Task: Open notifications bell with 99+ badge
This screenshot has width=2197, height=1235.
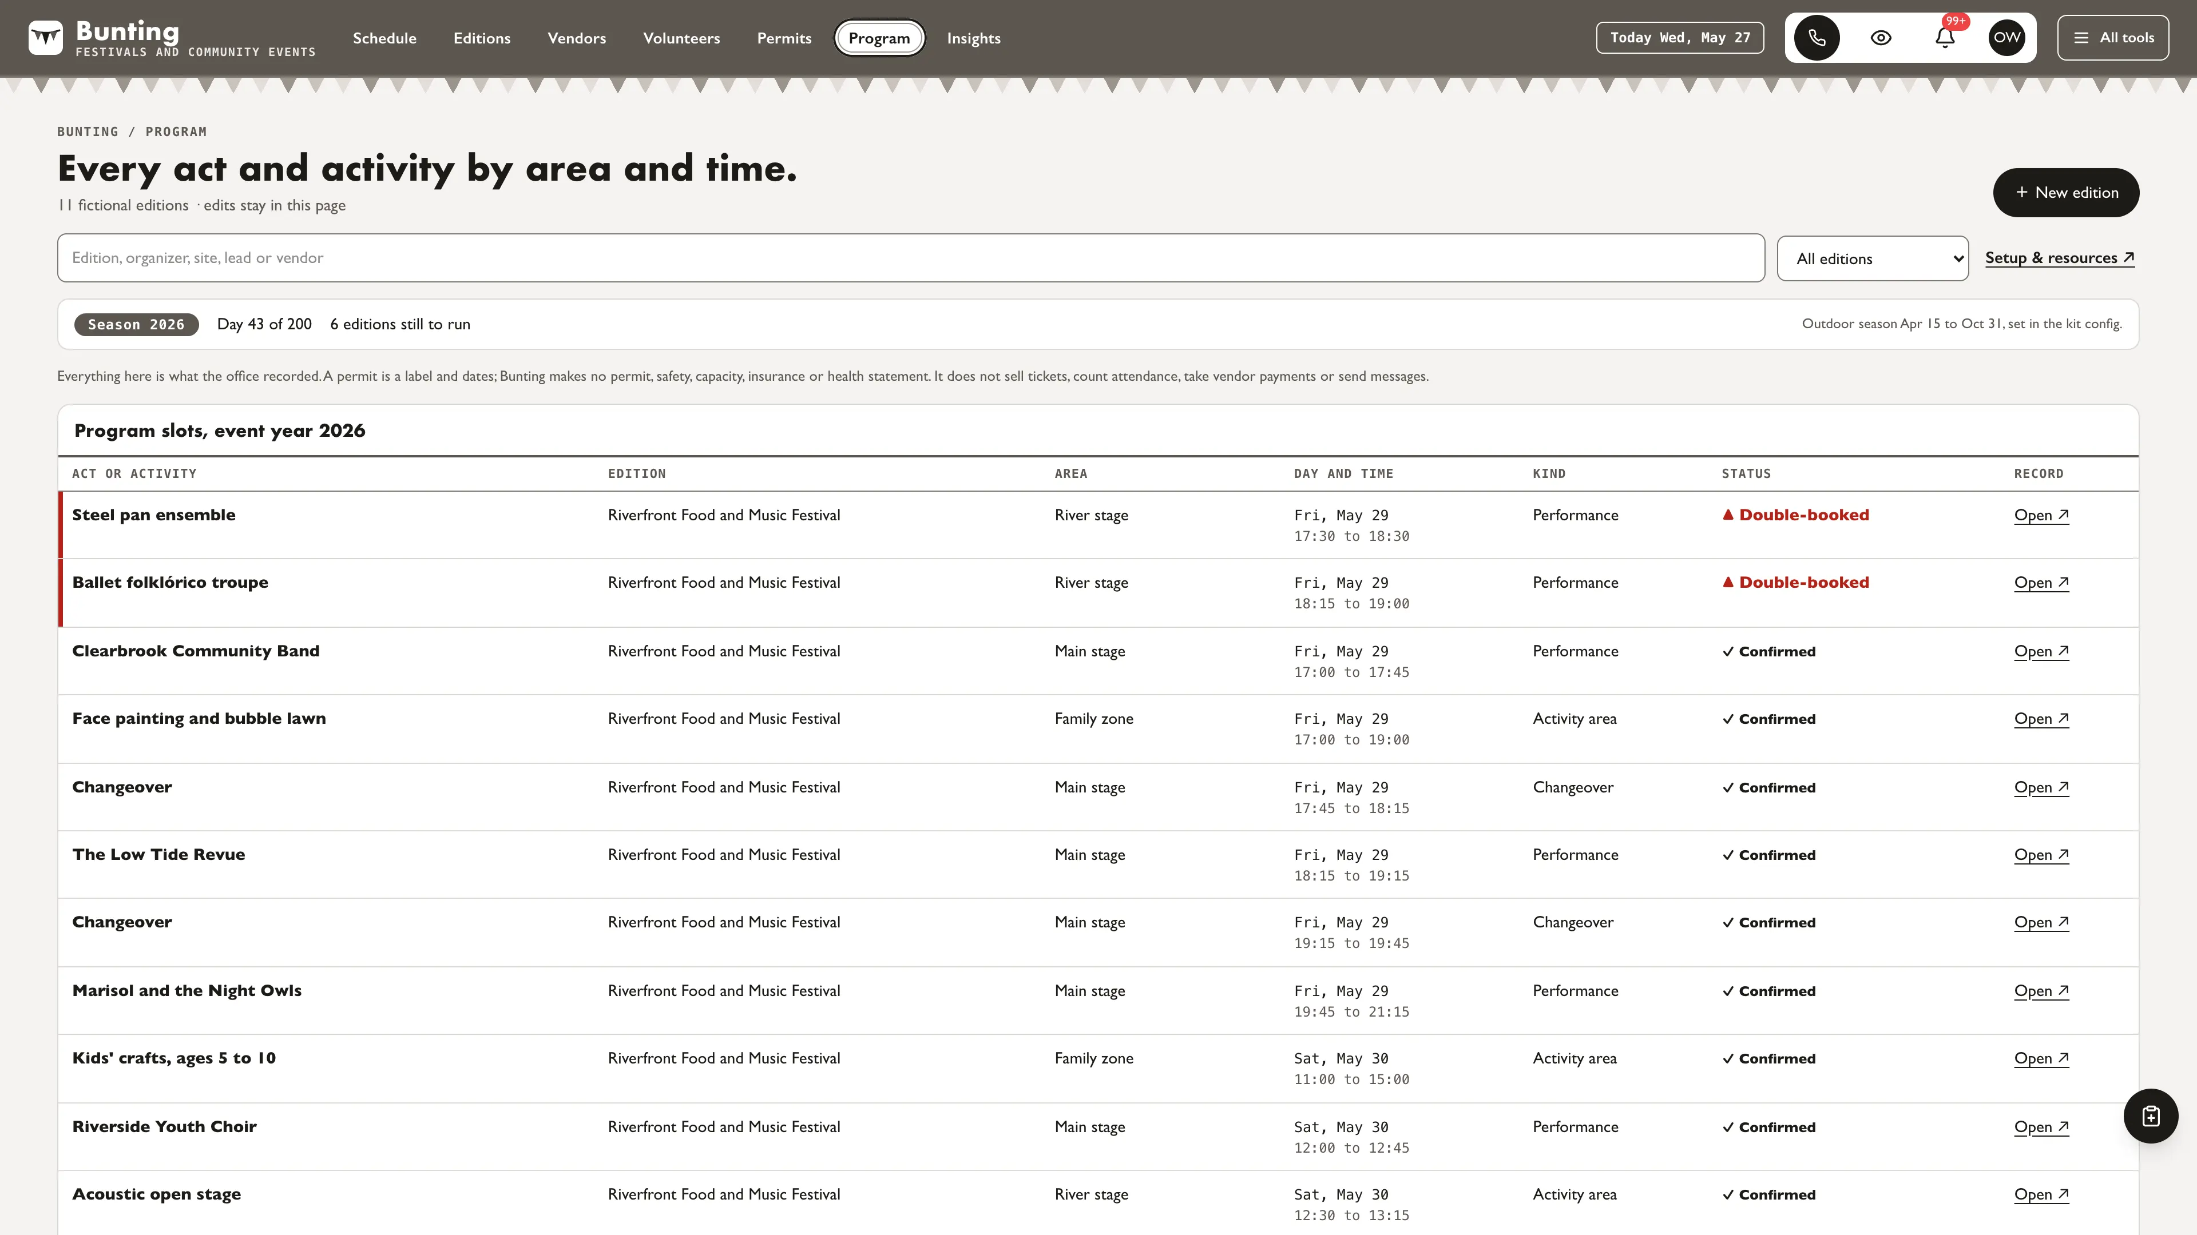Action: [x=1945, y=38]
